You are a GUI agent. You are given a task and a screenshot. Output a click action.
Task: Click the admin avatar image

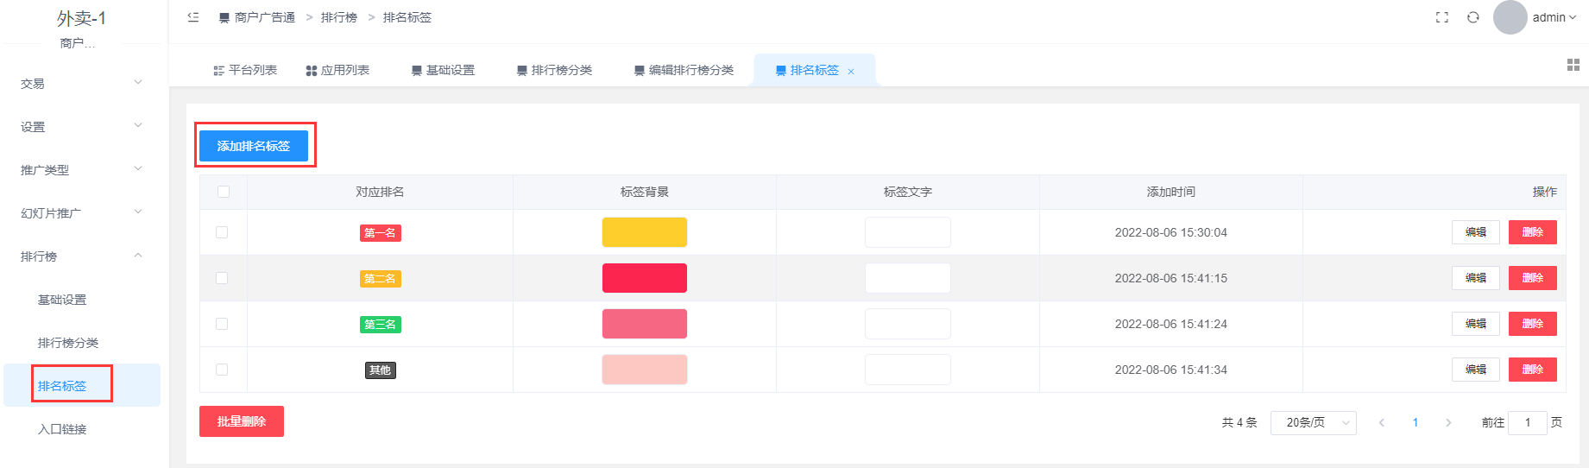(1510, 17)
